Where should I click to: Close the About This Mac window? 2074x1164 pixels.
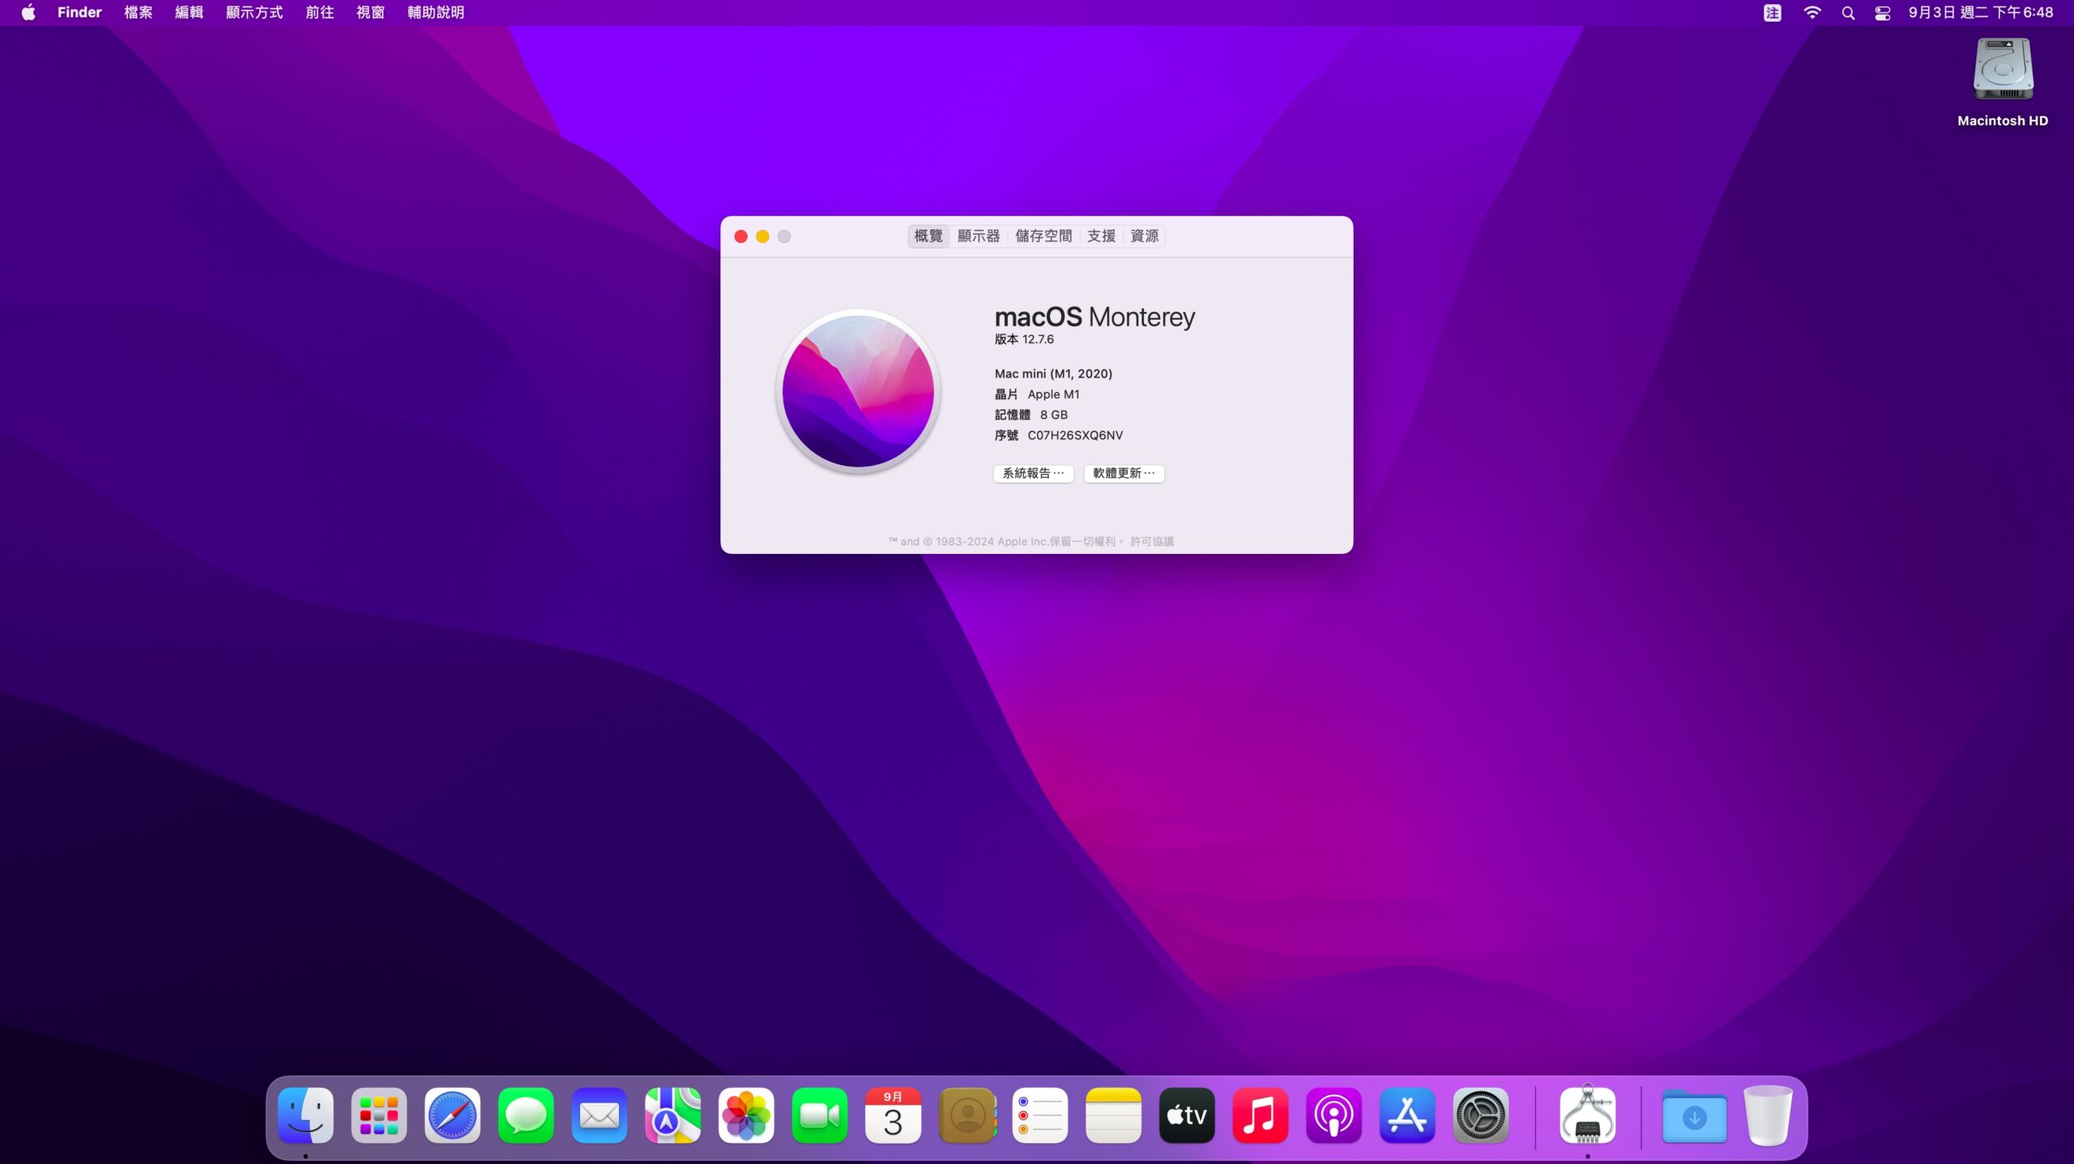point(740,237)
